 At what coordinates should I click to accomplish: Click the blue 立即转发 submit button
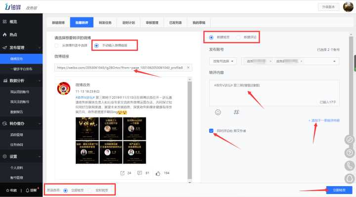pyautogui.click(x=339, y=190)
